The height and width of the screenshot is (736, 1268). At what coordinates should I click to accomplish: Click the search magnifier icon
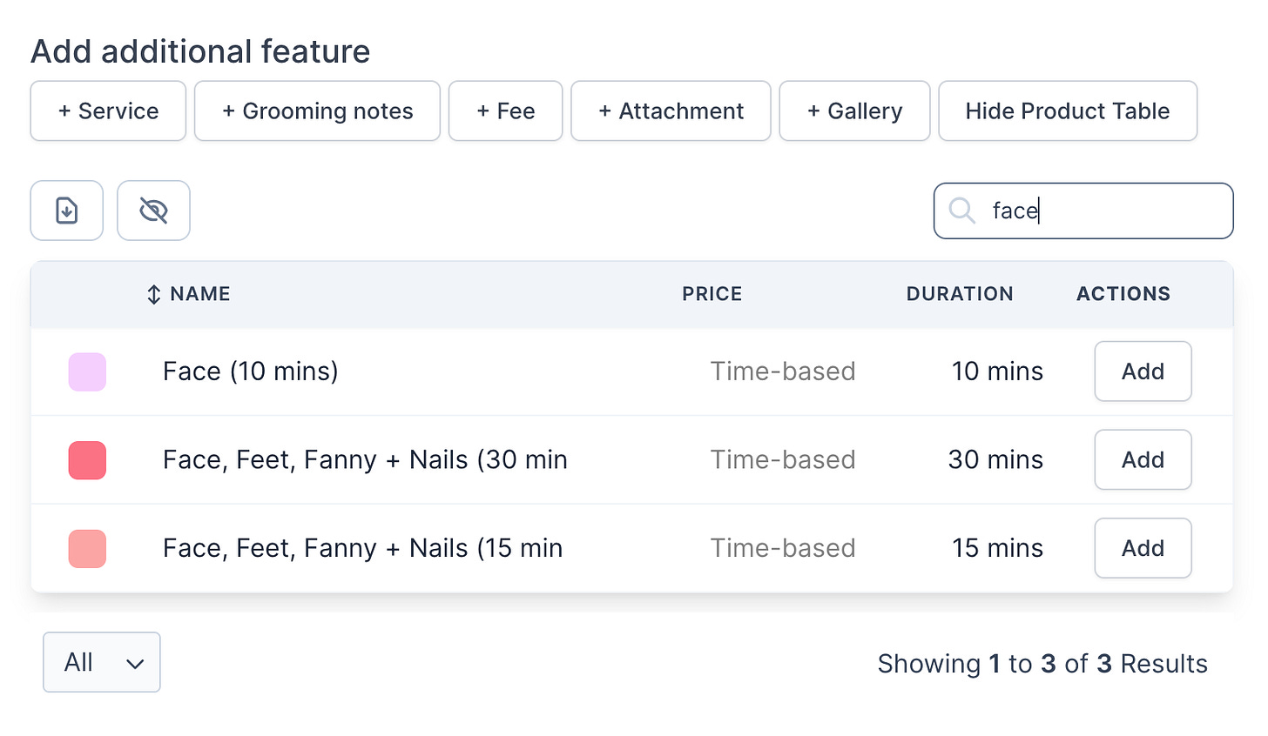coord(961,211)
